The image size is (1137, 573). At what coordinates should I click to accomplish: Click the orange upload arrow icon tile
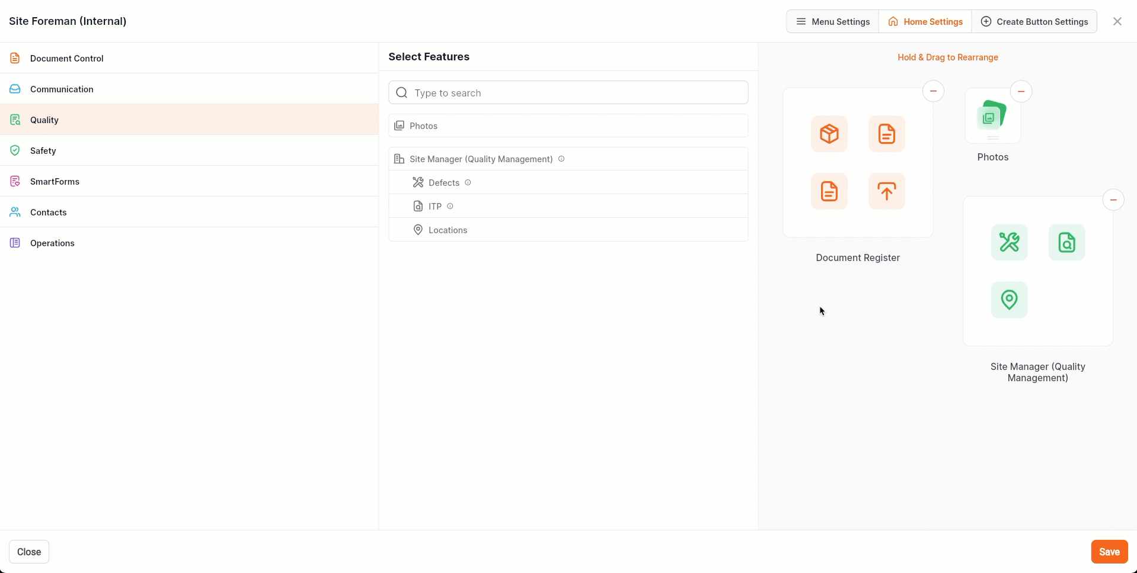886,191
